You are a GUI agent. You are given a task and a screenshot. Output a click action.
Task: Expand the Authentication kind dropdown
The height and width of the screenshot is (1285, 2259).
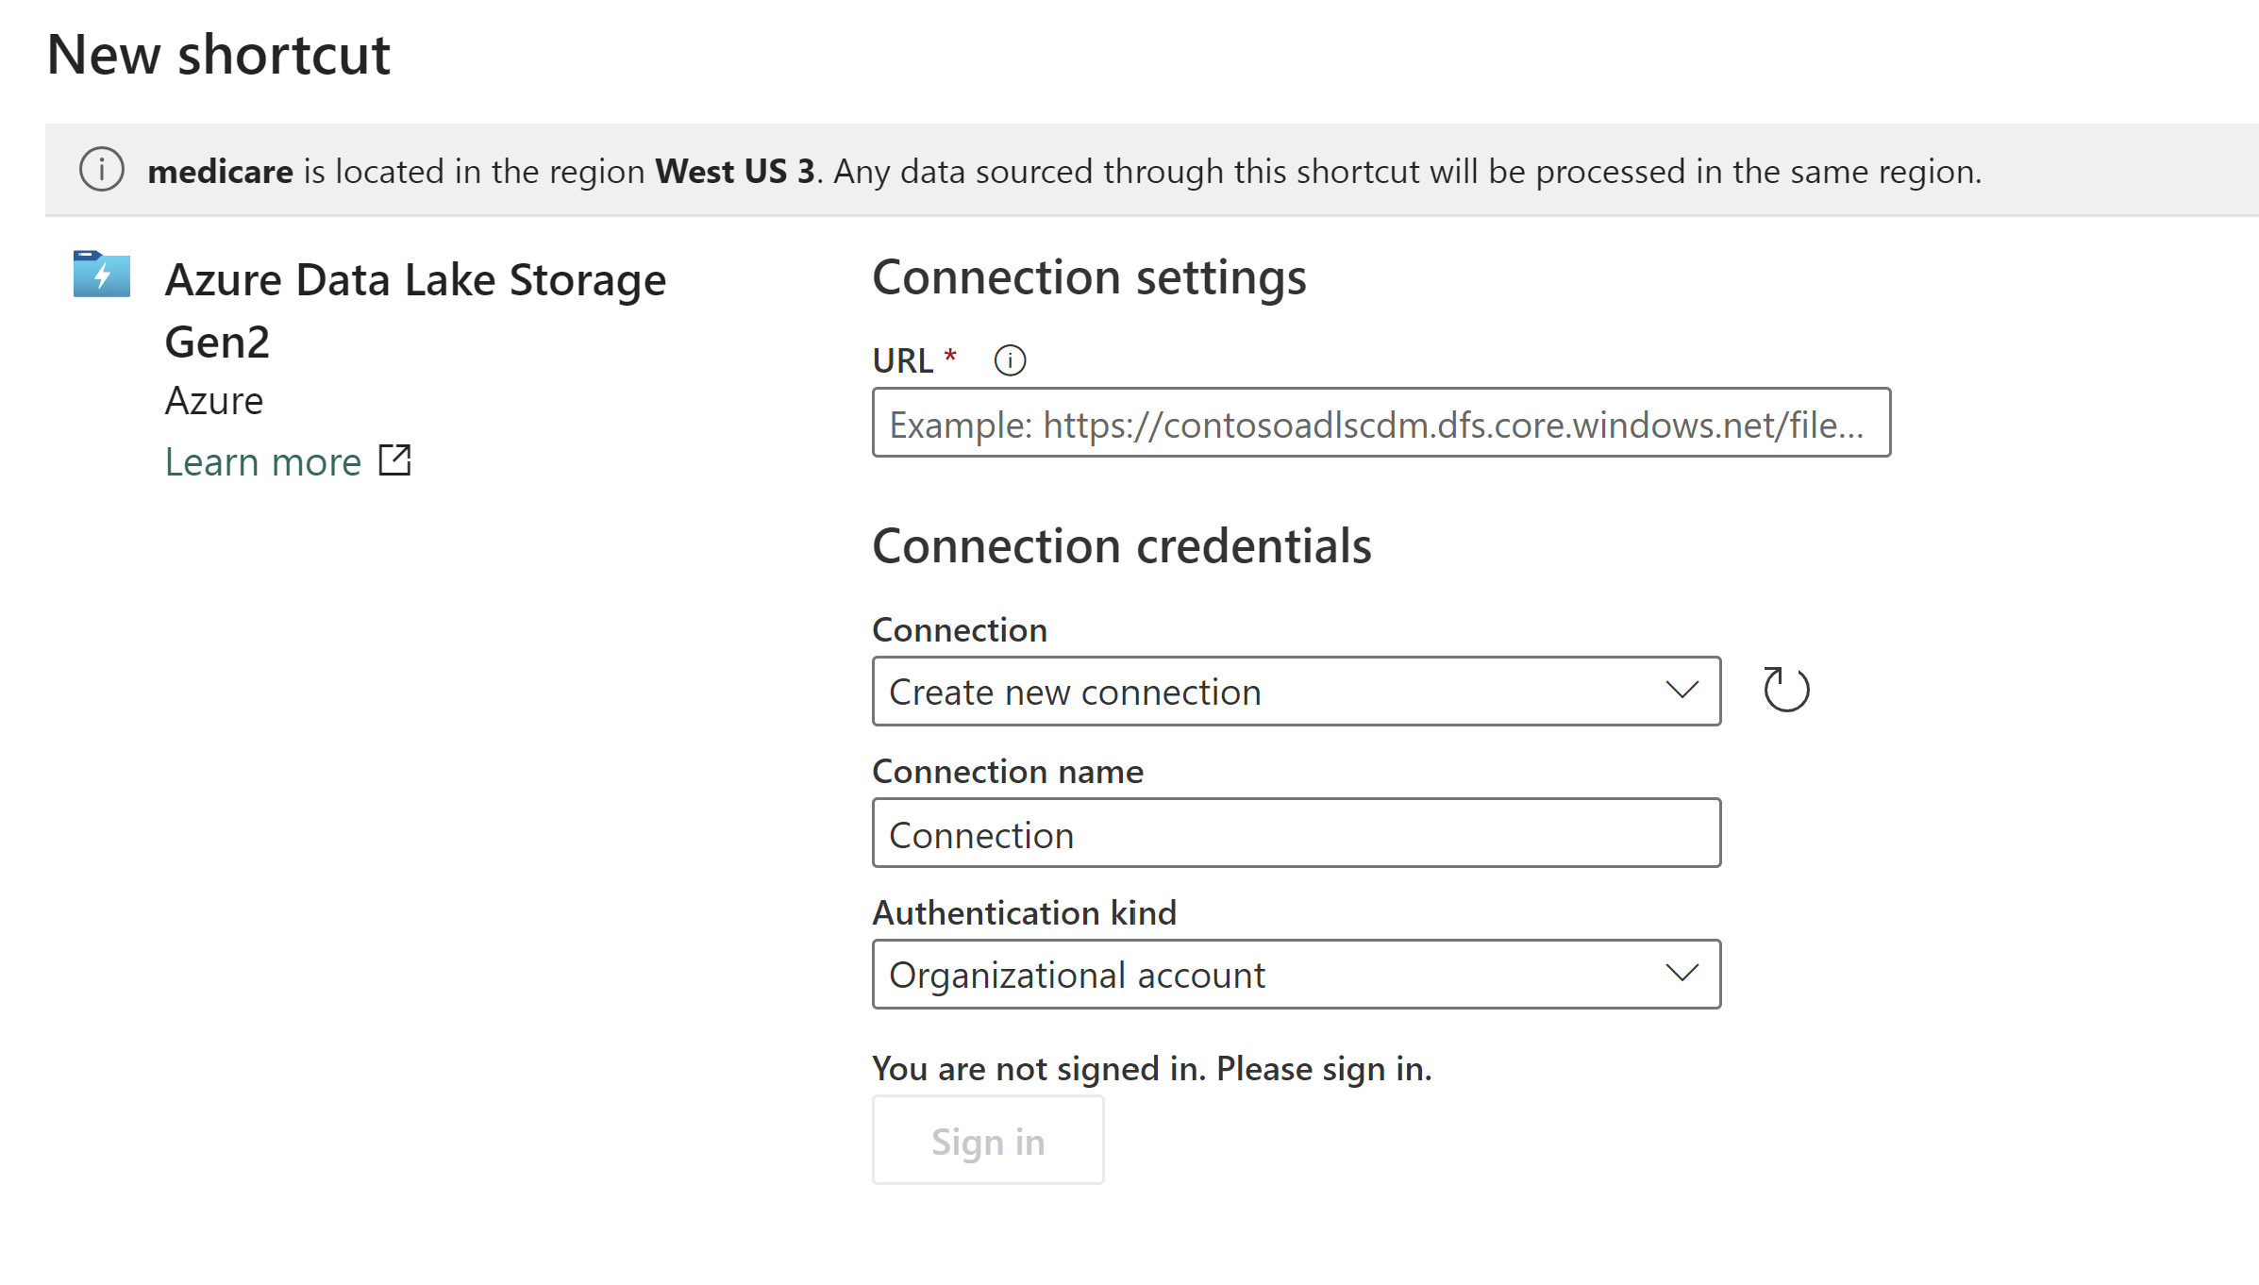[1295, 975]
